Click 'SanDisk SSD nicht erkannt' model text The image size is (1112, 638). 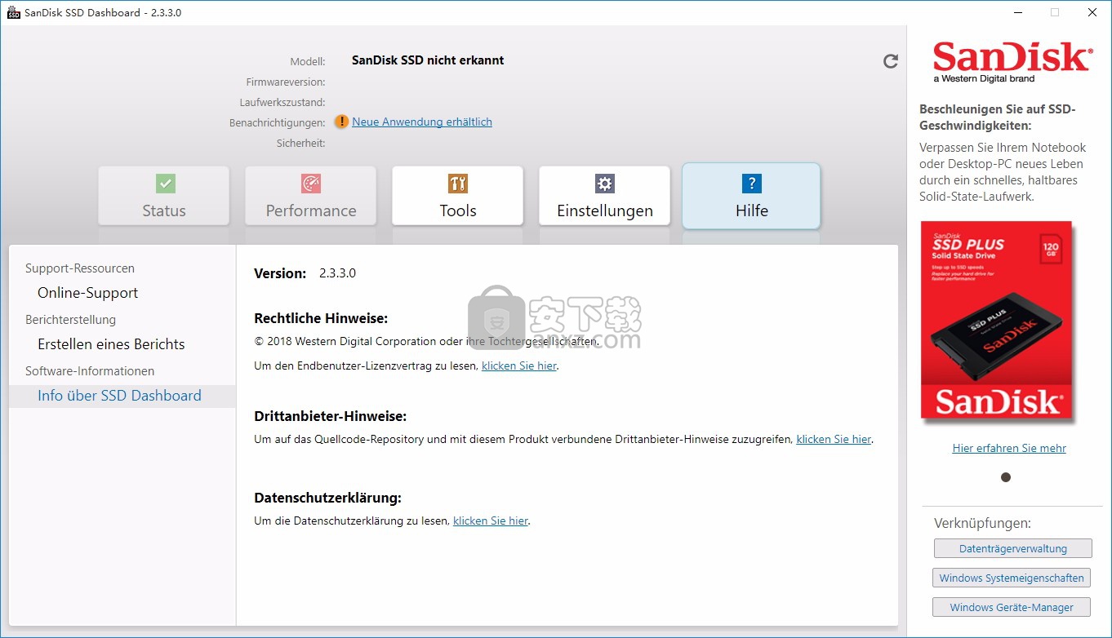(428, 60)
